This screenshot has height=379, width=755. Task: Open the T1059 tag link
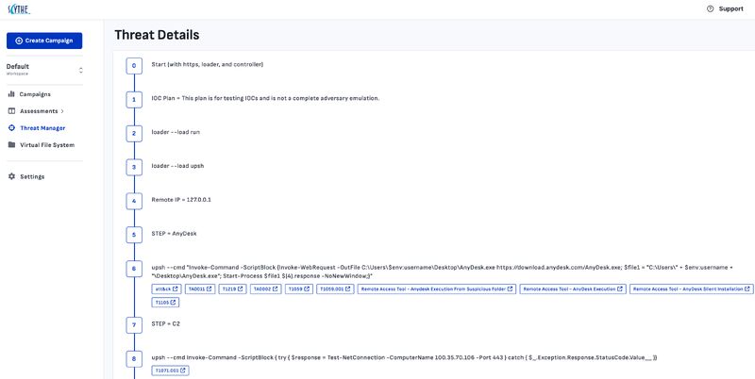pos(298,289)
